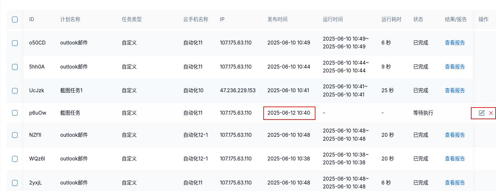
Task: Check the box for row o50CD
Action: (x=15, y=43)
